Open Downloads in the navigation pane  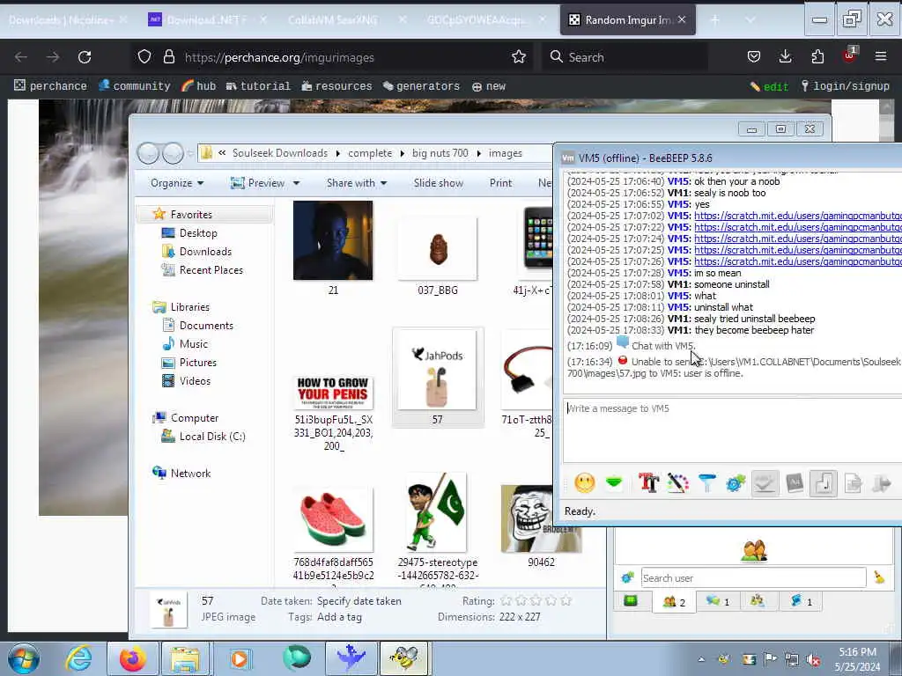point(205,251)
